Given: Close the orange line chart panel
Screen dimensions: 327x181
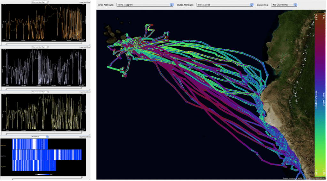Looking at the screenshot, I should tap(88, 2).
